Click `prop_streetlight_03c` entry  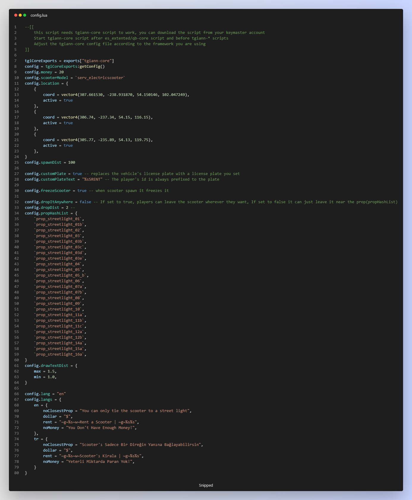[60, 247]
